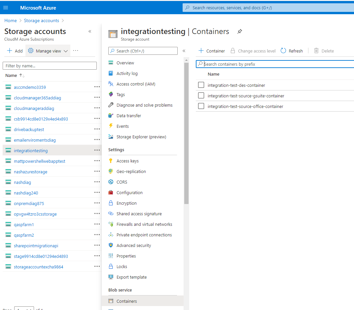The width and height of the screenshot is (354, 310).
Task: Click the CORS icon
Action: (111, 182)
